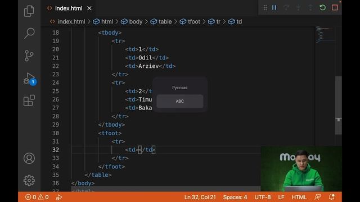Click the Step Over debug button
Viewport: 360px width, 202px height.
pos(286,7)
